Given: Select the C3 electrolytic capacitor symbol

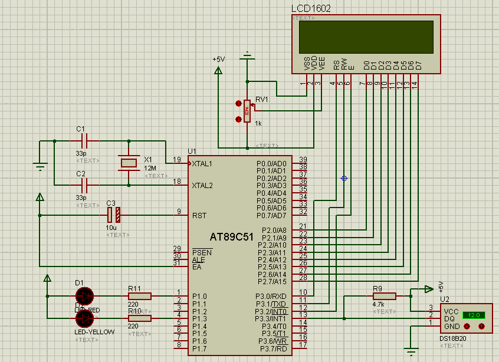Looking at the screenshot, I should click(114, 215).
